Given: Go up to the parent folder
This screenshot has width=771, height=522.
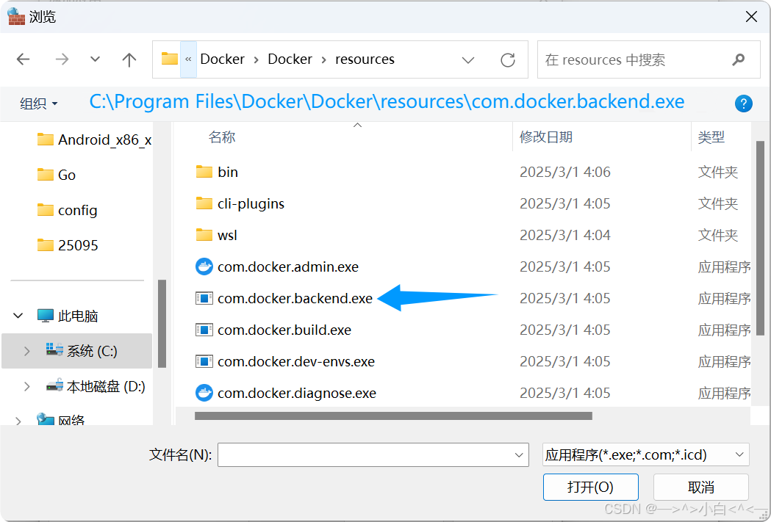Looking at the screenshot, I should coord(129,59).
